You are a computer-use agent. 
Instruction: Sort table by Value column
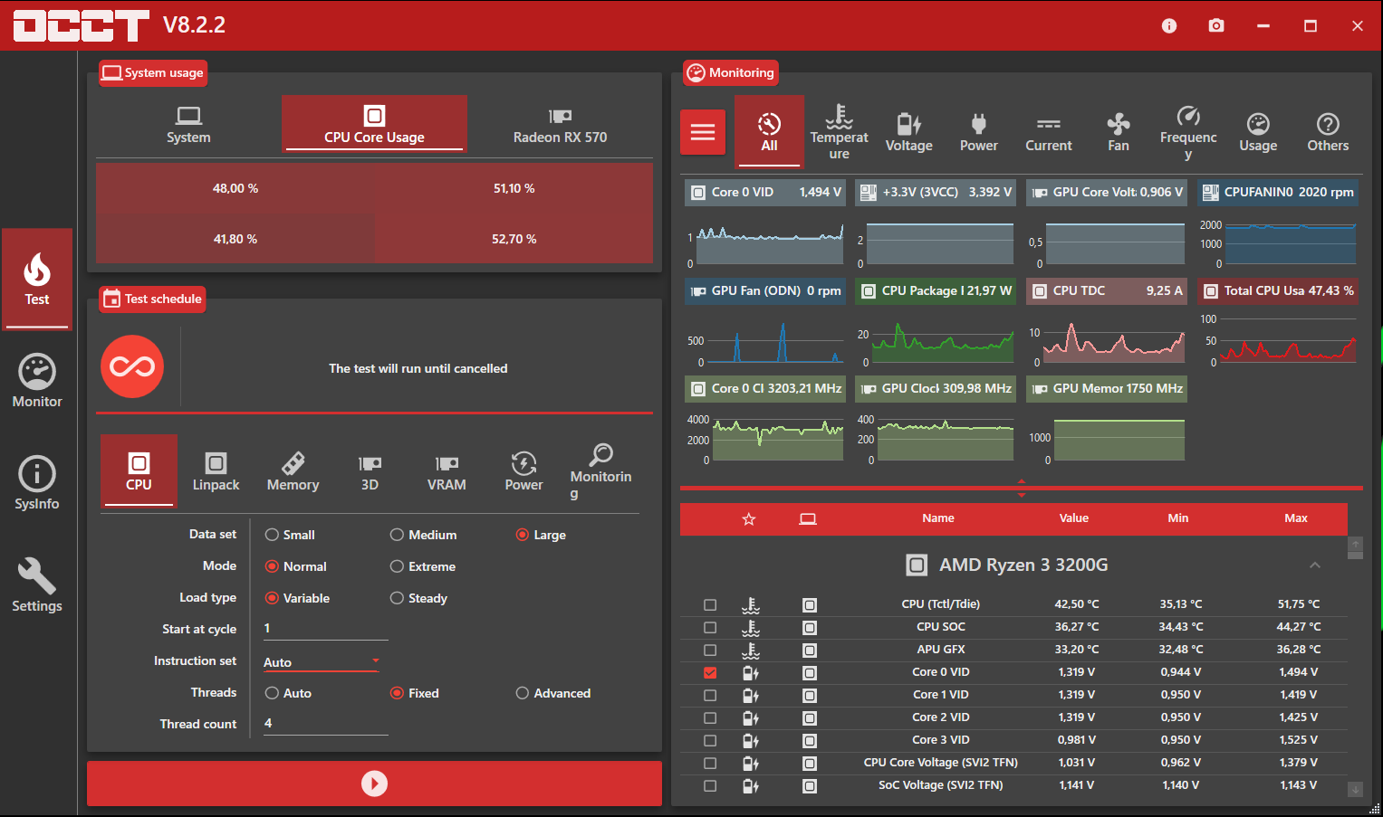pos(1074,518)
